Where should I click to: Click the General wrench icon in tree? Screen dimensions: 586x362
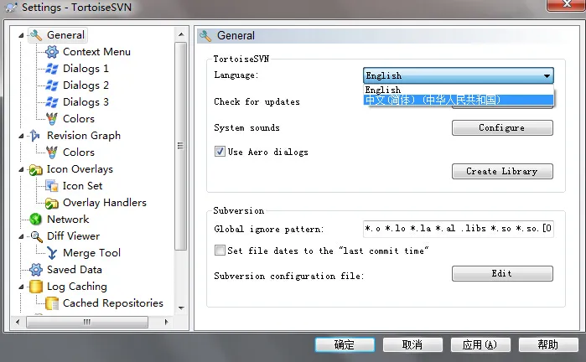point(36,35)
